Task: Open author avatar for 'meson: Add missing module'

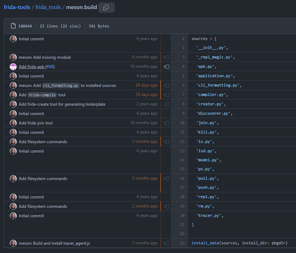Action: [13, 57]
